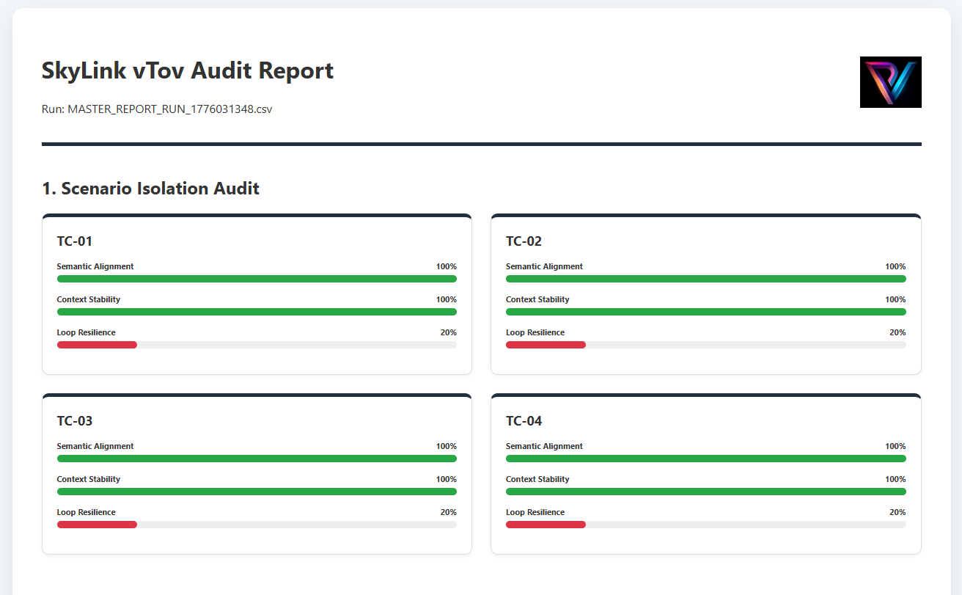Click TC-01 Semantic Alignment progress bar

click(257, 279)
